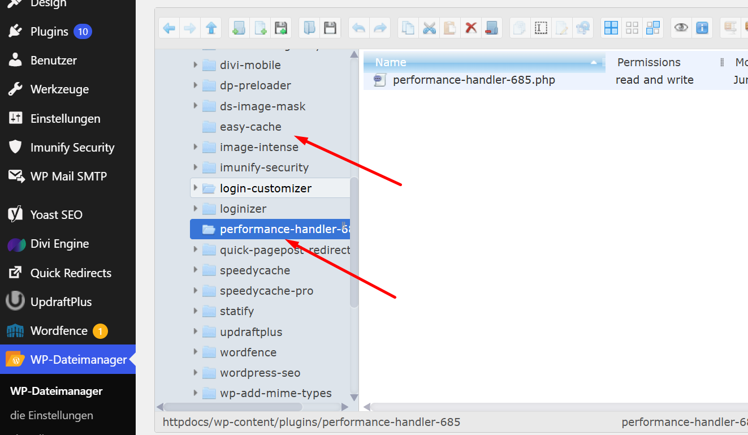Select the performance-handler folder in tree
The width and height of the screenshot is (748, 435).
[x=270, y=229]
